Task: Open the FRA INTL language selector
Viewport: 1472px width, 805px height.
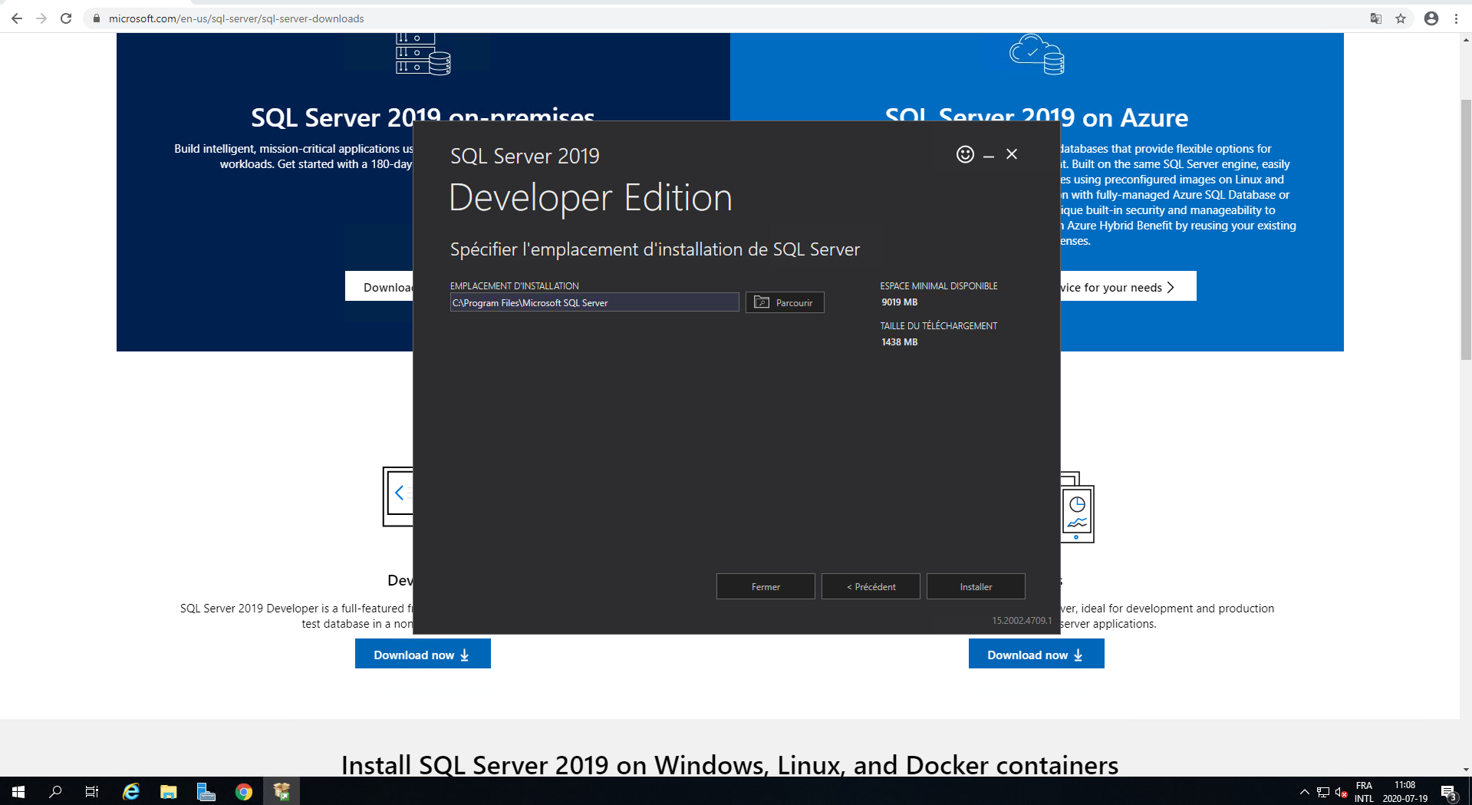Action: tap(1364, 792)
